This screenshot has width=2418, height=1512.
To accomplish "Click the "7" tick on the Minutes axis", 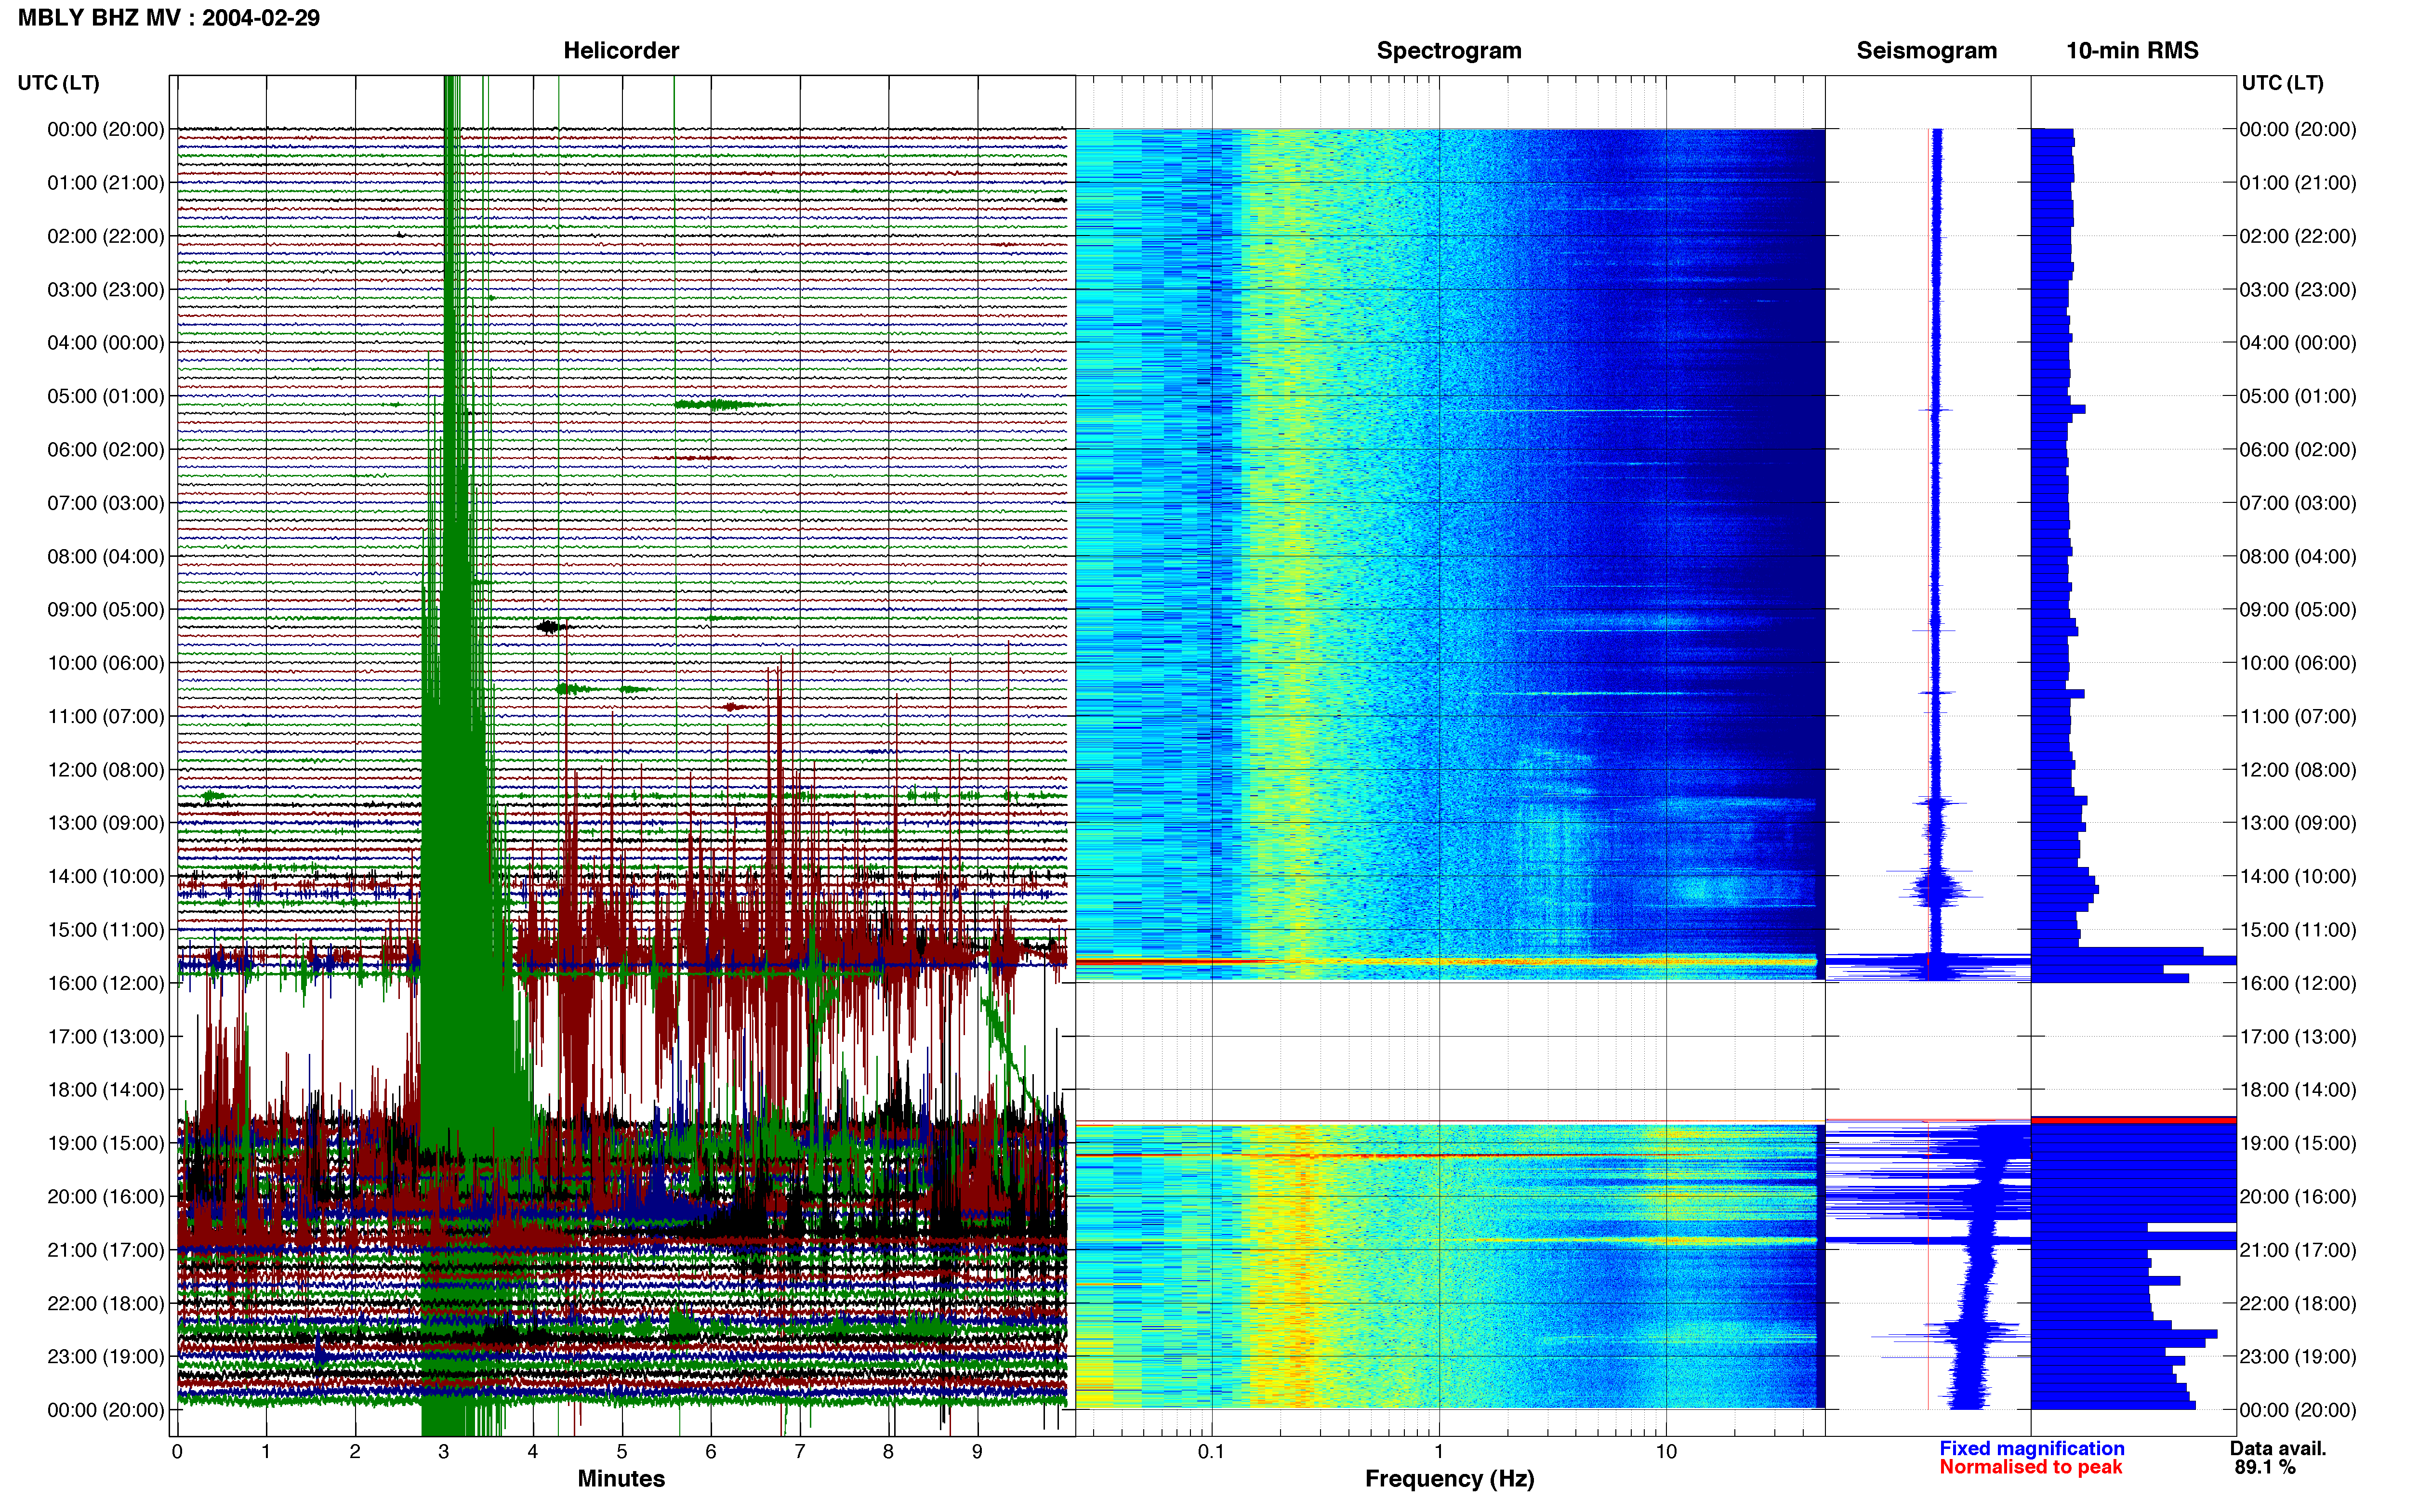I will point(800,1452).
